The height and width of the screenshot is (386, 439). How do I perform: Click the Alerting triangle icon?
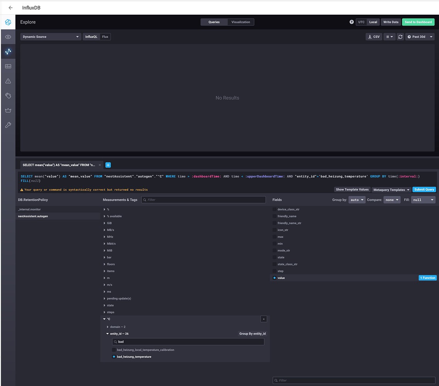8,81
